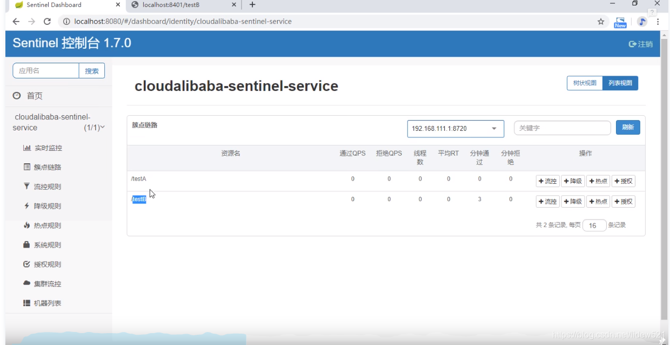Image resolution: width=670 pixels, height=345 pixels.
Task: Bookmark the page with star icon
Action: pyautogui.click(x=601, y=22)
